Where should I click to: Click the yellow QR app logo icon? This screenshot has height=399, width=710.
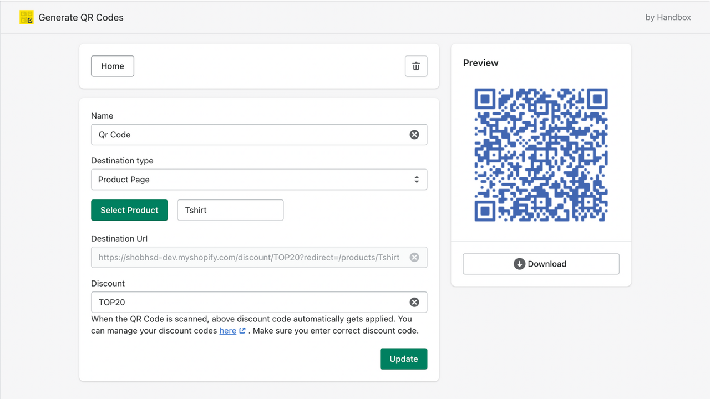pyautogui.click(x=27, y=17)
